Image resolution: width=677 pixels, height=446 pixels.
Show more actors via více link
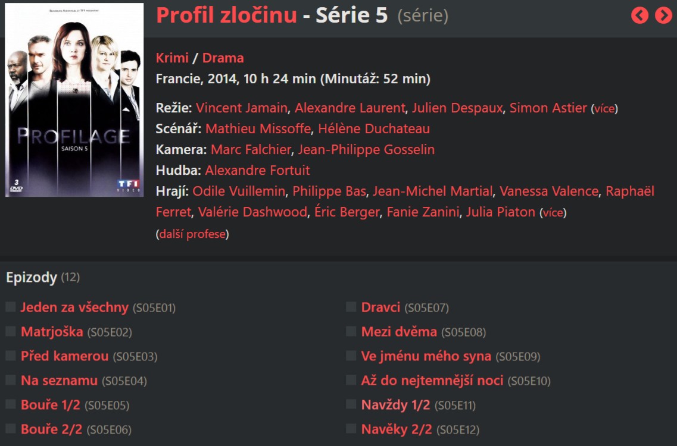[x=553, y=213]
